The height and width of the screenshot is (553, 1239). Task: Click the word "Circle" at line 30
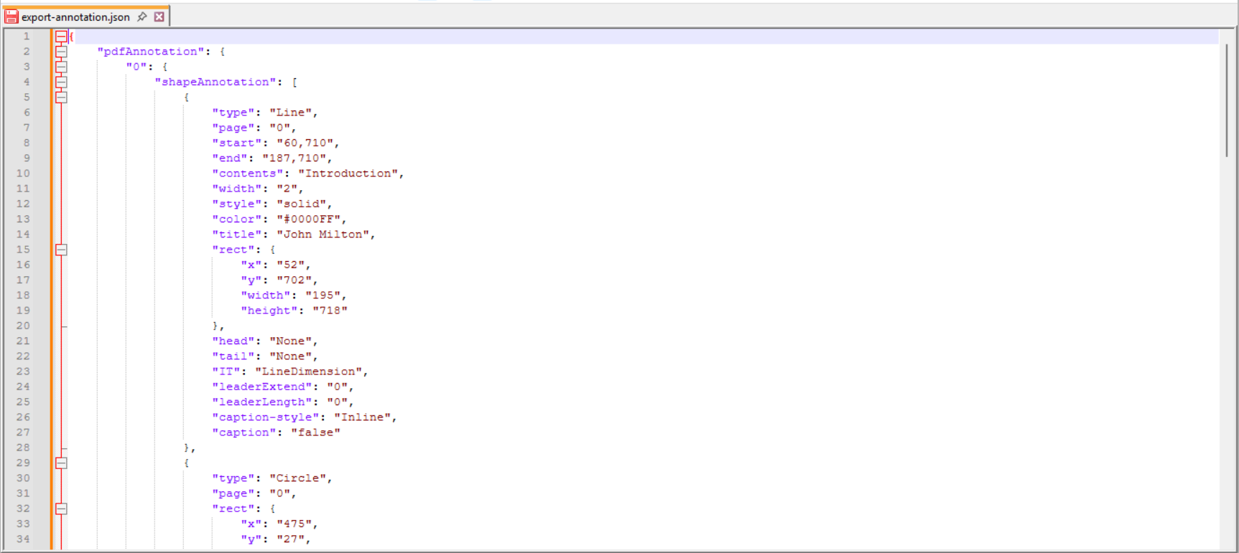[299, 478]
